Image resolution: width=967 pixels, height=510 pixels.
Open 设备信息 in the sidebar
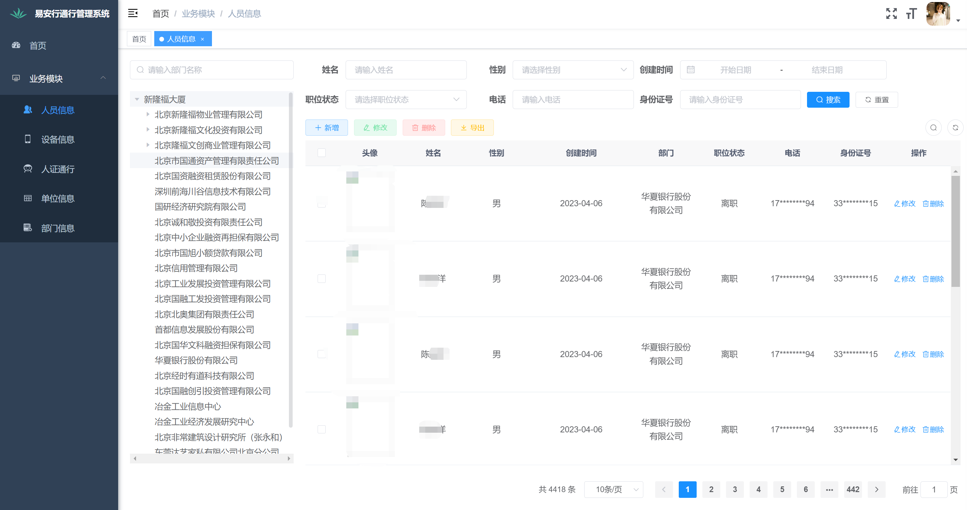coord(59,139)
